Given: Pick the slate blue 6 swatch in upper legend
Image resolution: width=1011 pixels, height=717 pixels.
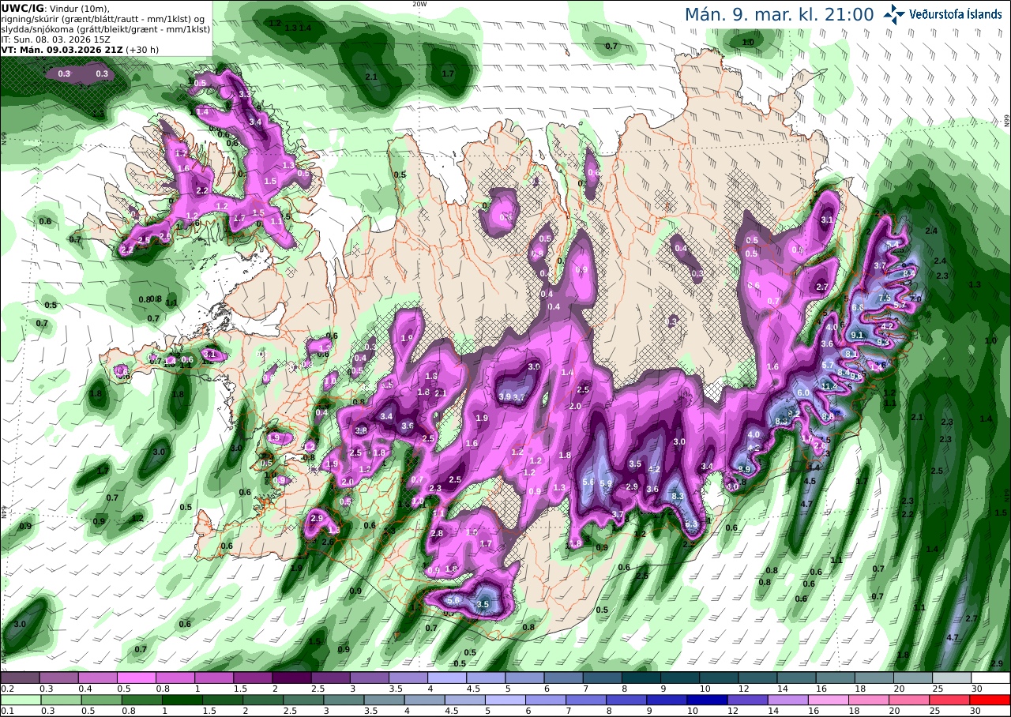Looking at the screenshot, I should [563, 678].
